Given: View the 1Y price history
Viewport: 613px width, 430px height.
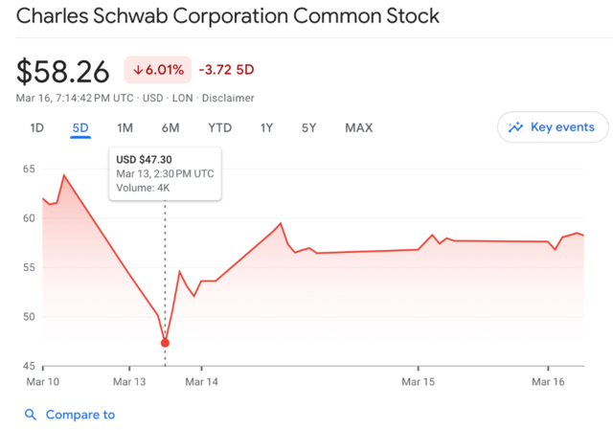Looking at the screenshot, I should (x=266, y=128).
